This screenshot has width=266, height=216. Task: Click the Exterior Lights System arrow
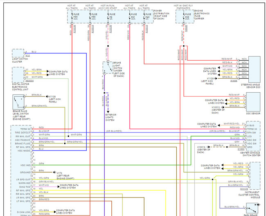tap(108, 112)
